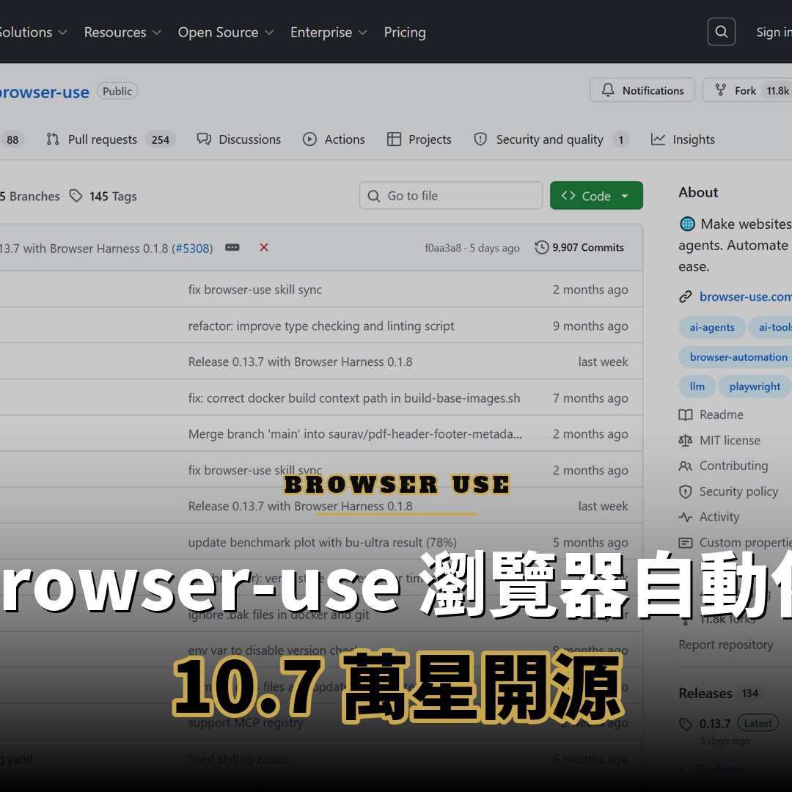Open the Open Source dropdown
The height and width of the screenshot is (792, 792).
[x=225, y=32]
